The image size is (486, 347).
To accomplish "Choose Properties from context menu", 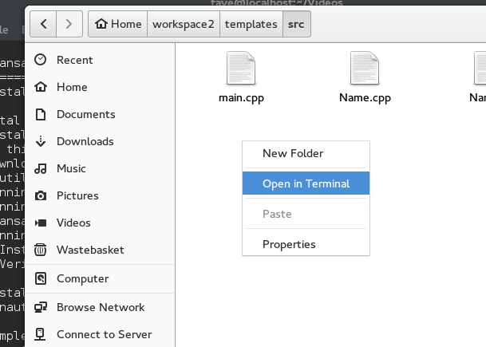I will click(x=306, y=244).
